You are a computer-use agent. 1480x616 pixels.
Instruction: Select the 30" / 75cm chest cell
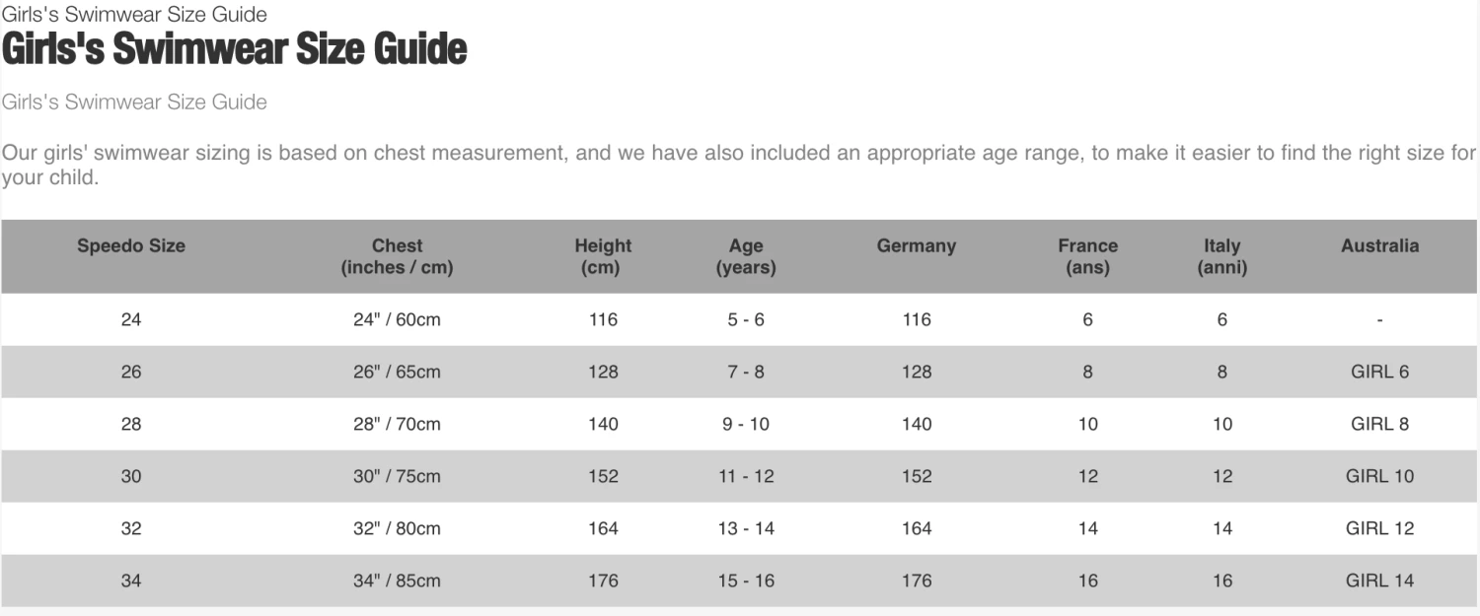[x=397, y=476]
